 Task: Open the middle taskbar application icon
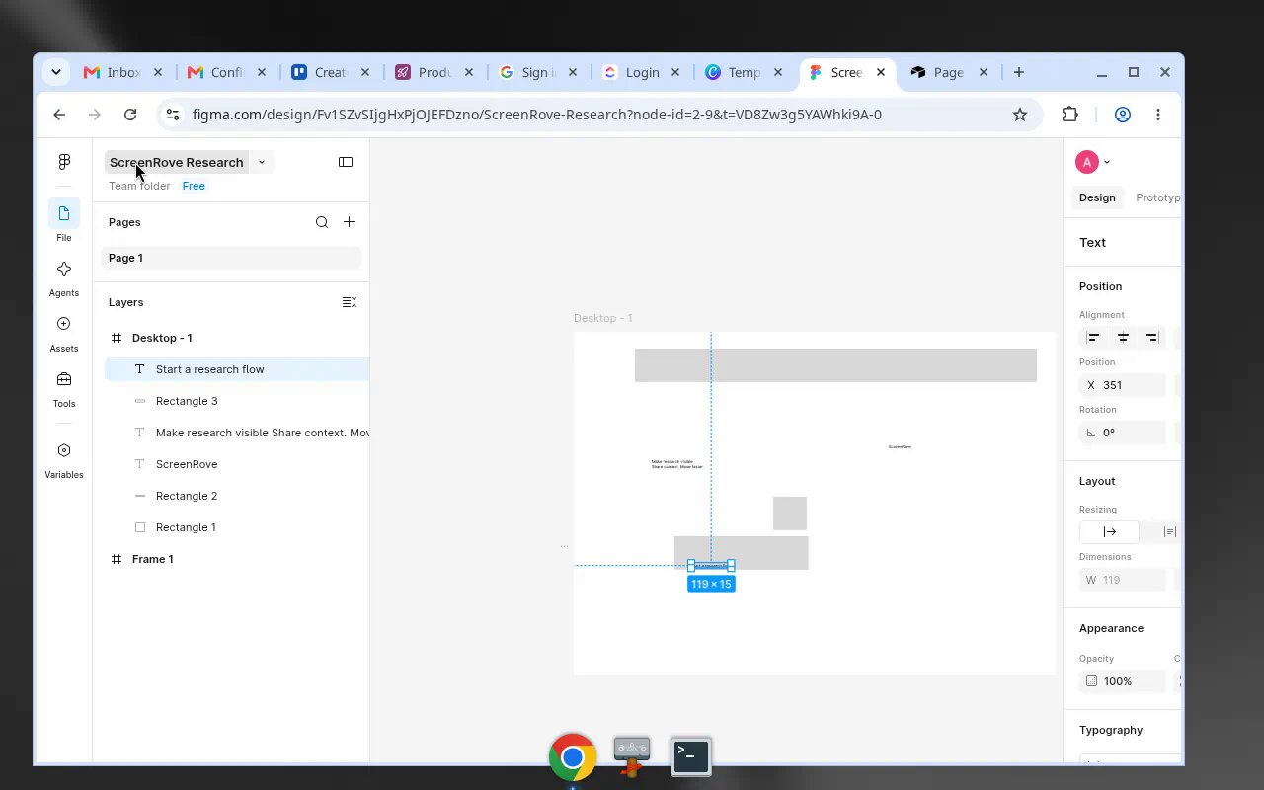point(632,757)
